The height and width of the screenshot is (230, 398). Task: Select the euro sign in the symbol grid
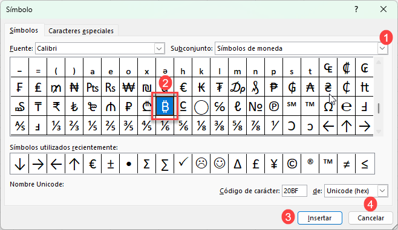(183, 87)
